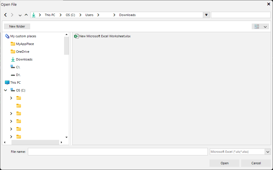Expand the chevron after OS (C:) breadcrumb
Screen dimensions: 273x170
(80, 15)
